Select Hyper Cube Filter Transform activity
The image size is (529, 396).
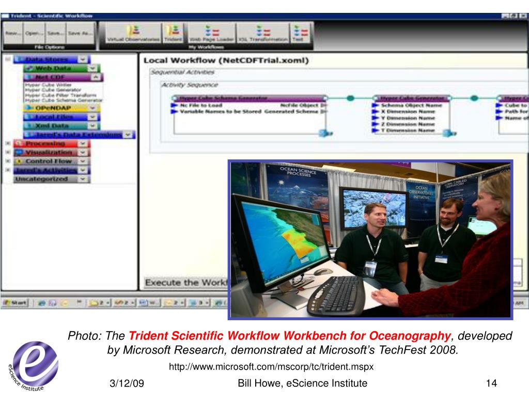pyautogui.click(x=60, y=95)
